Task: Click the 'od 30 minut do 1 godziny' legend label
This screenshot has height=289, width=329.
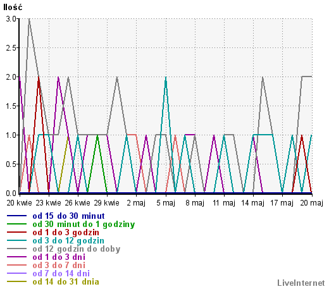Action: click(84, 224)
